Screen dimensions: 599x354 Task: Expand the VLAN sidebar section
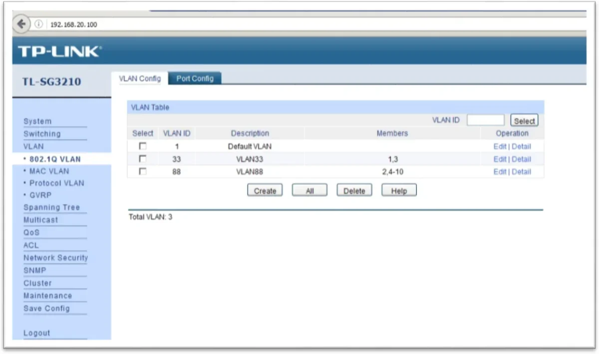click(x=33, y=146)
